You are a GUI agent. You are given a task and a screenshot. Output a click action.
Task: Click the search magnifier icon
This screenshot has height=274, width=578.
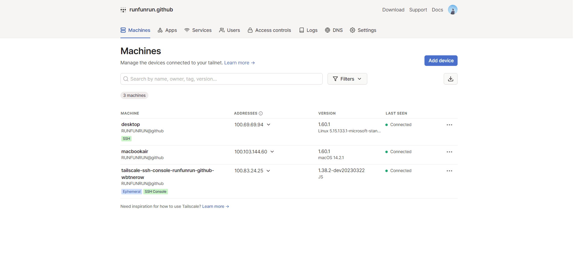click(126, 79)
